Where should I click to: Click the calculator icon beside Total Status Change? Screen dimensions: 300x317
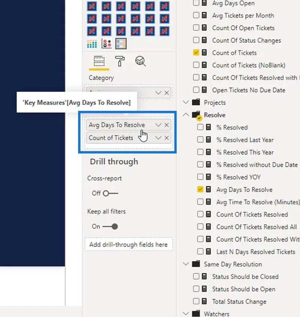click(204, 301)
